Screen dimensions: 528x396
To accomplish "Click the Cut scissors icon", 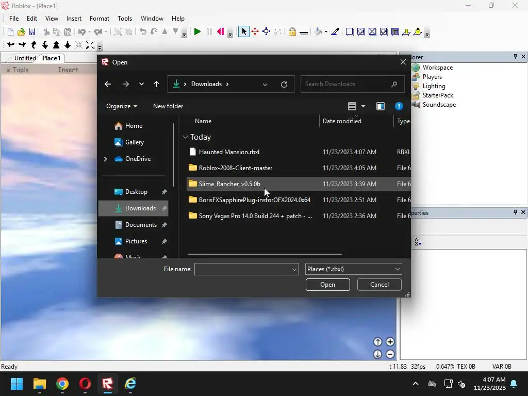I will 46,32.
